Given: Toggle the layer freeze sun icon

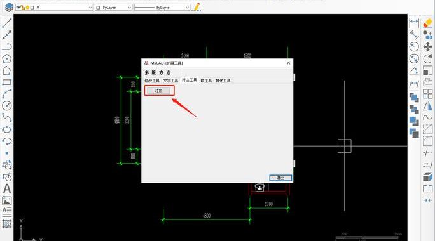Looking at the screenshot, I should [27, 8].
